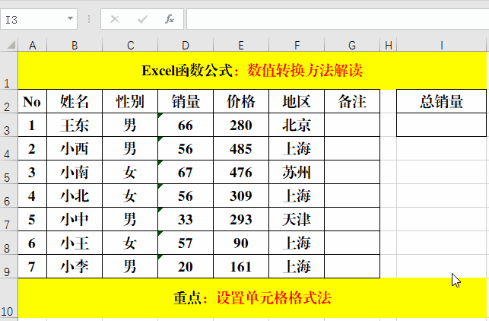Select row 1 header
The image size is (489, 321).
(9, 71)
